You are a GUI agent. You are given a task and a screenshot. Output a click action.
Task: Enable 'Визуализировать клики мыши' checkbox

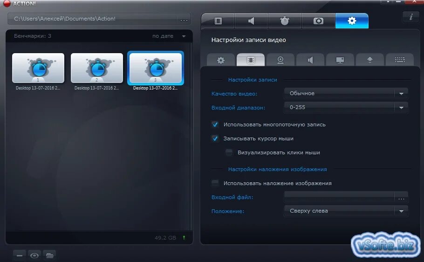tap(229, 152)
